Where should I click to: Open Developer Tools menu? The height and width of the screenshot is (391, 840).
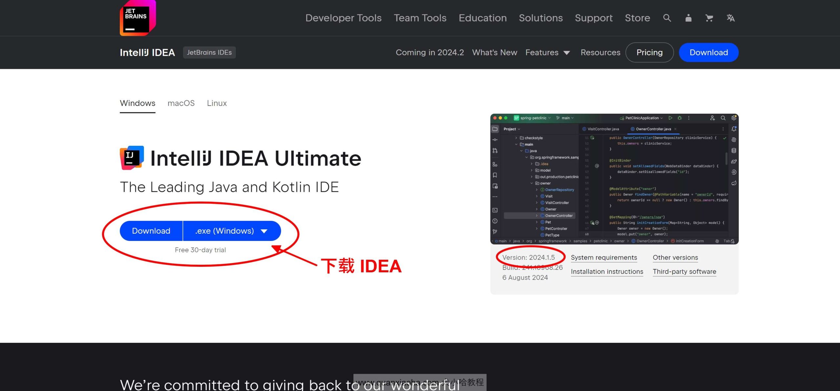tap(343, 18)
